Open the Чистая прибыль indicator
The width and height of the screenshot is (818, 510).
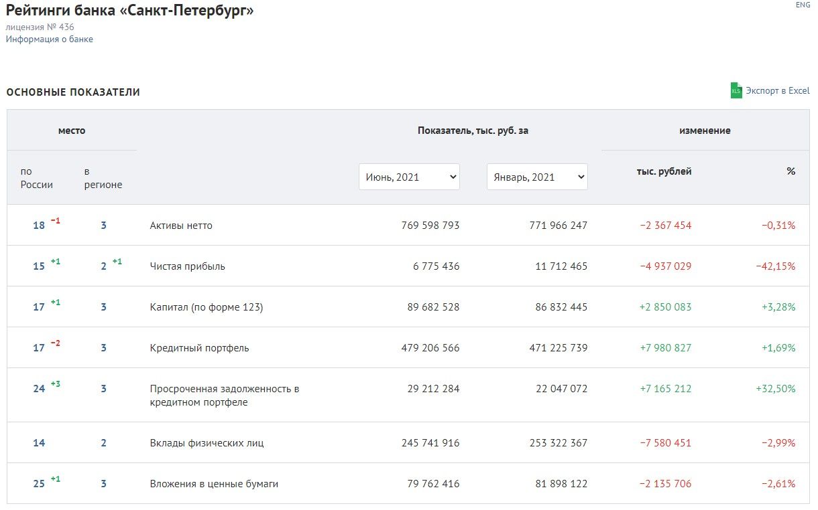(188, 266)
